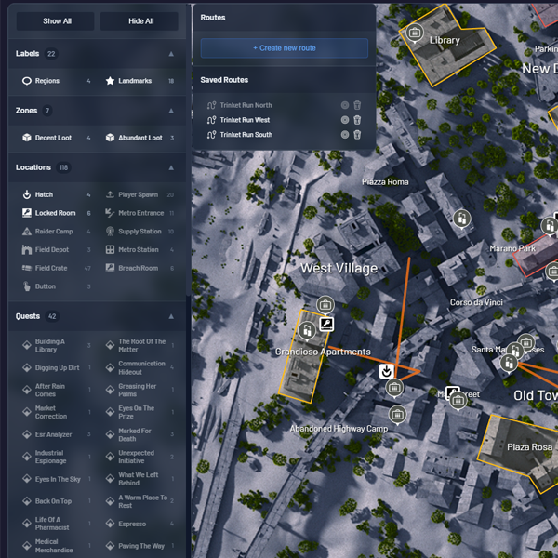Click the trash icon for Trinket Run South

[x=357, y=134]
